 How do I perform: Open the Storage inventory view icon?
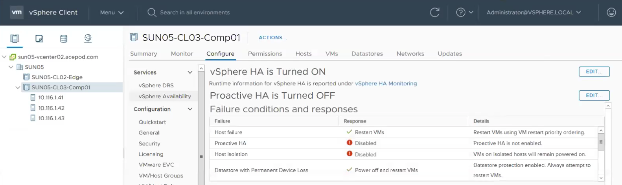coord(63,38)
